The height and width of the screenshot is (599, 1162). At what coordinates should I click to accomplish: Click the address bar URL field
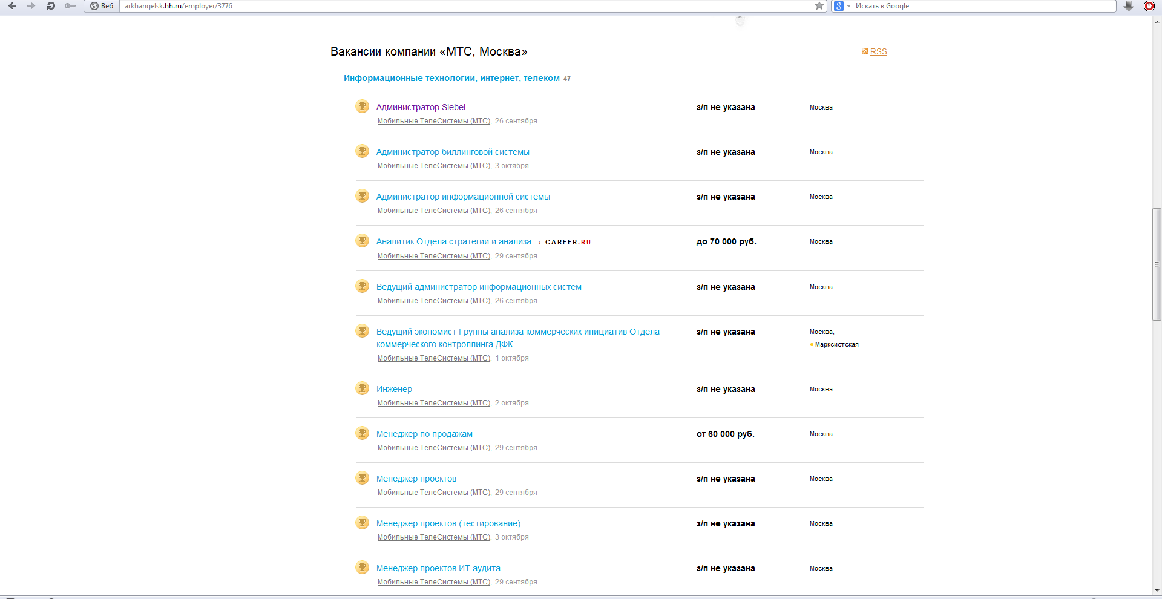click(x=466, y=6)
